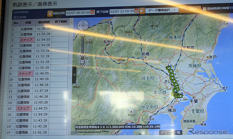Click the list scroll-down arrow

pos(69,134)
